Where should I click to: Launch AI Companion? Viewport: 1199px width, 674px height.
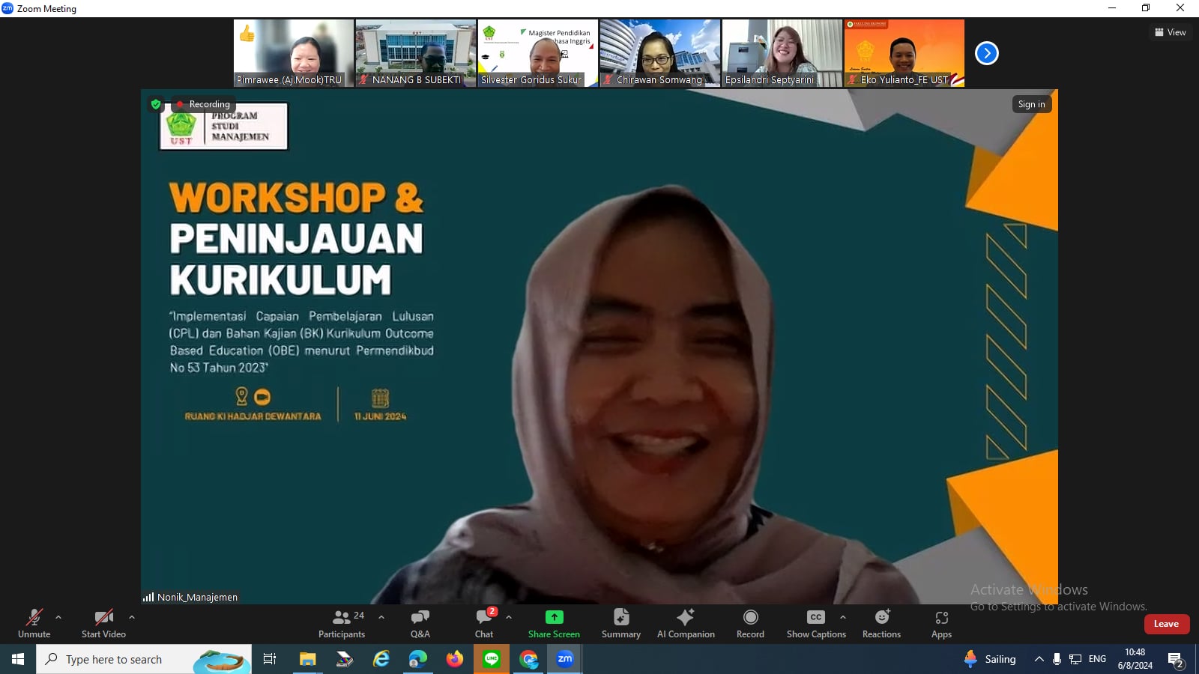(x=685, y=623)
